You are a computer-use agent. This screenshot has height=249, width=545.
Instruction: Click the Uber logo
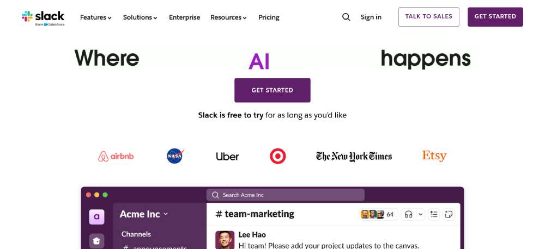coord(227,157)
